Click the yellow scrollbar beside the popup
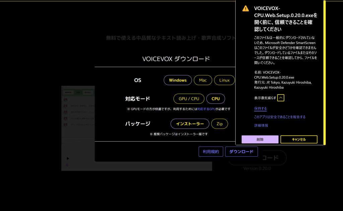 point(324,72)
